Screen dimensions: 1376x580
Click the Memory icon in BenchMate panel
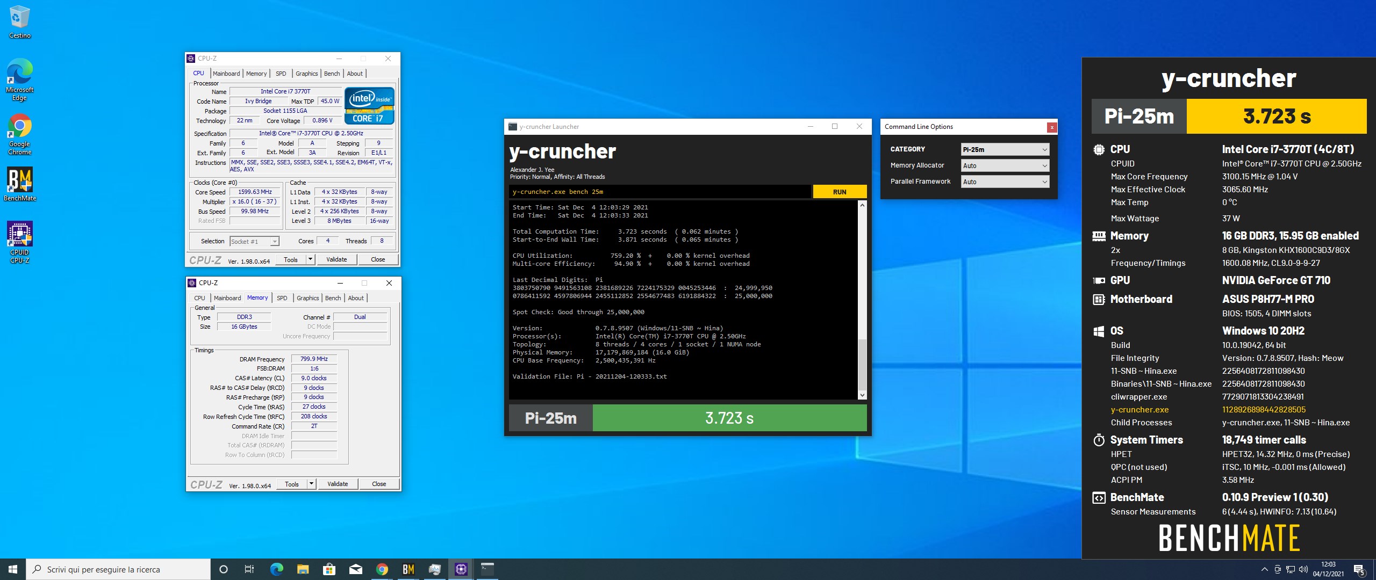[x=1099, y=236]
